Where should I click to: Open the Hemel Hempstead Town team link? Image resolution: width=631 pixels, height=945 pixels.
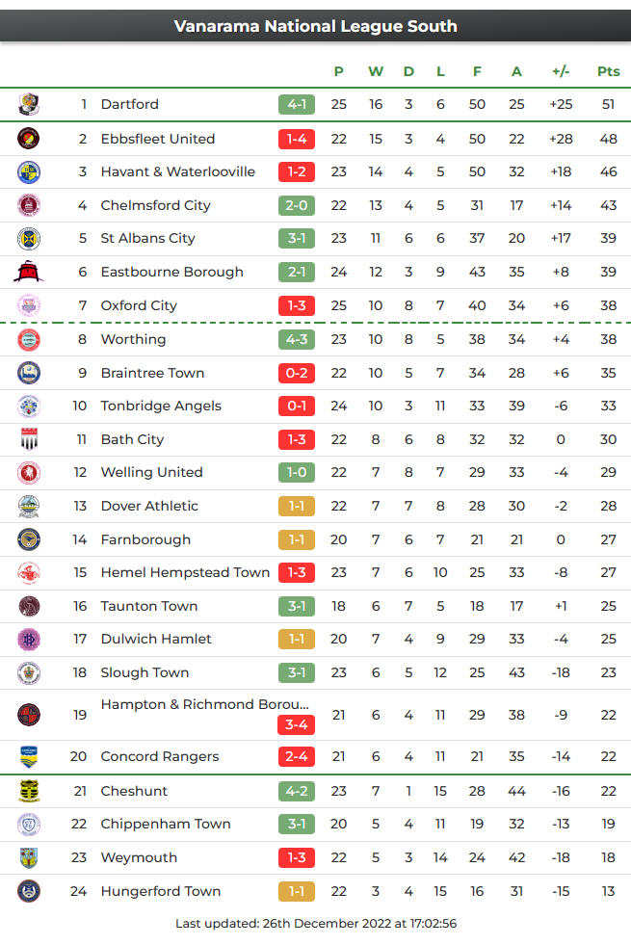185,572
